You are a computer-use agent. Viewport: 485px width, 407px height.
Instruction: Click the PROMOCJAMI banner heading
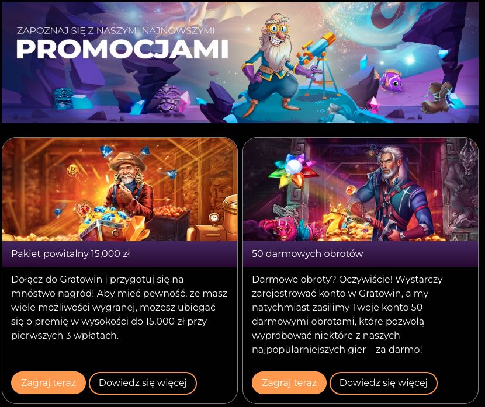[x=122, y=49]
